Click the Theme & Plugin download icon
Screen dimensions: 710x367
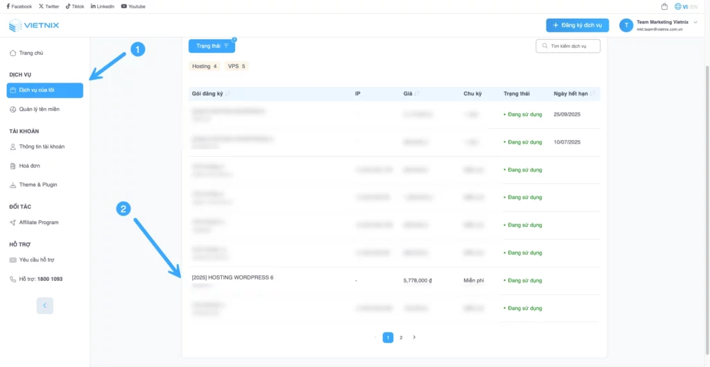coord(12,185)
